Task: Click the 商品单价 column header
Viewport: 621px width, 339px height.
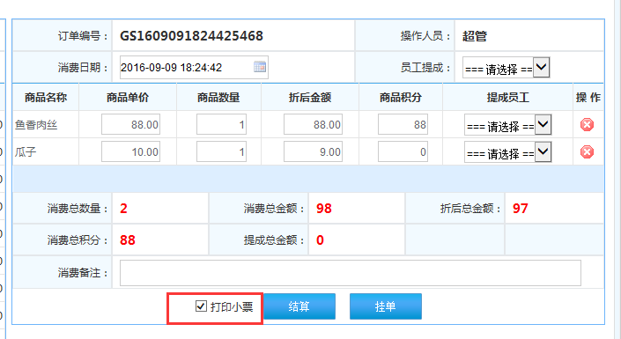Action: (x=128, y=98)
